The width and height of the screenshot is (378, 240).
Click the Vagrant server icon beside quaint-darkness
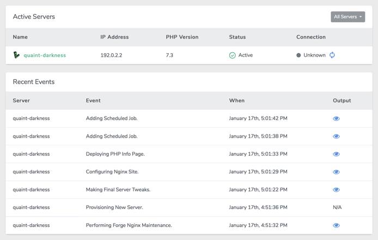pos(17,55)
